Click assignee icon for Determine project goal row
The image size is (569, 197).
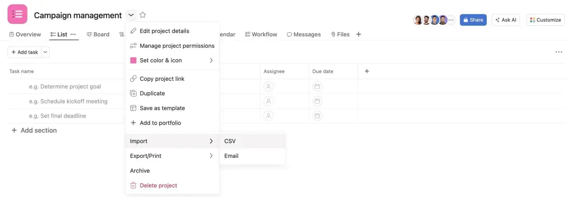268,87
